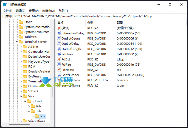
Task: Click the PortNumber DWORD value icon
Action: point(59,75)
